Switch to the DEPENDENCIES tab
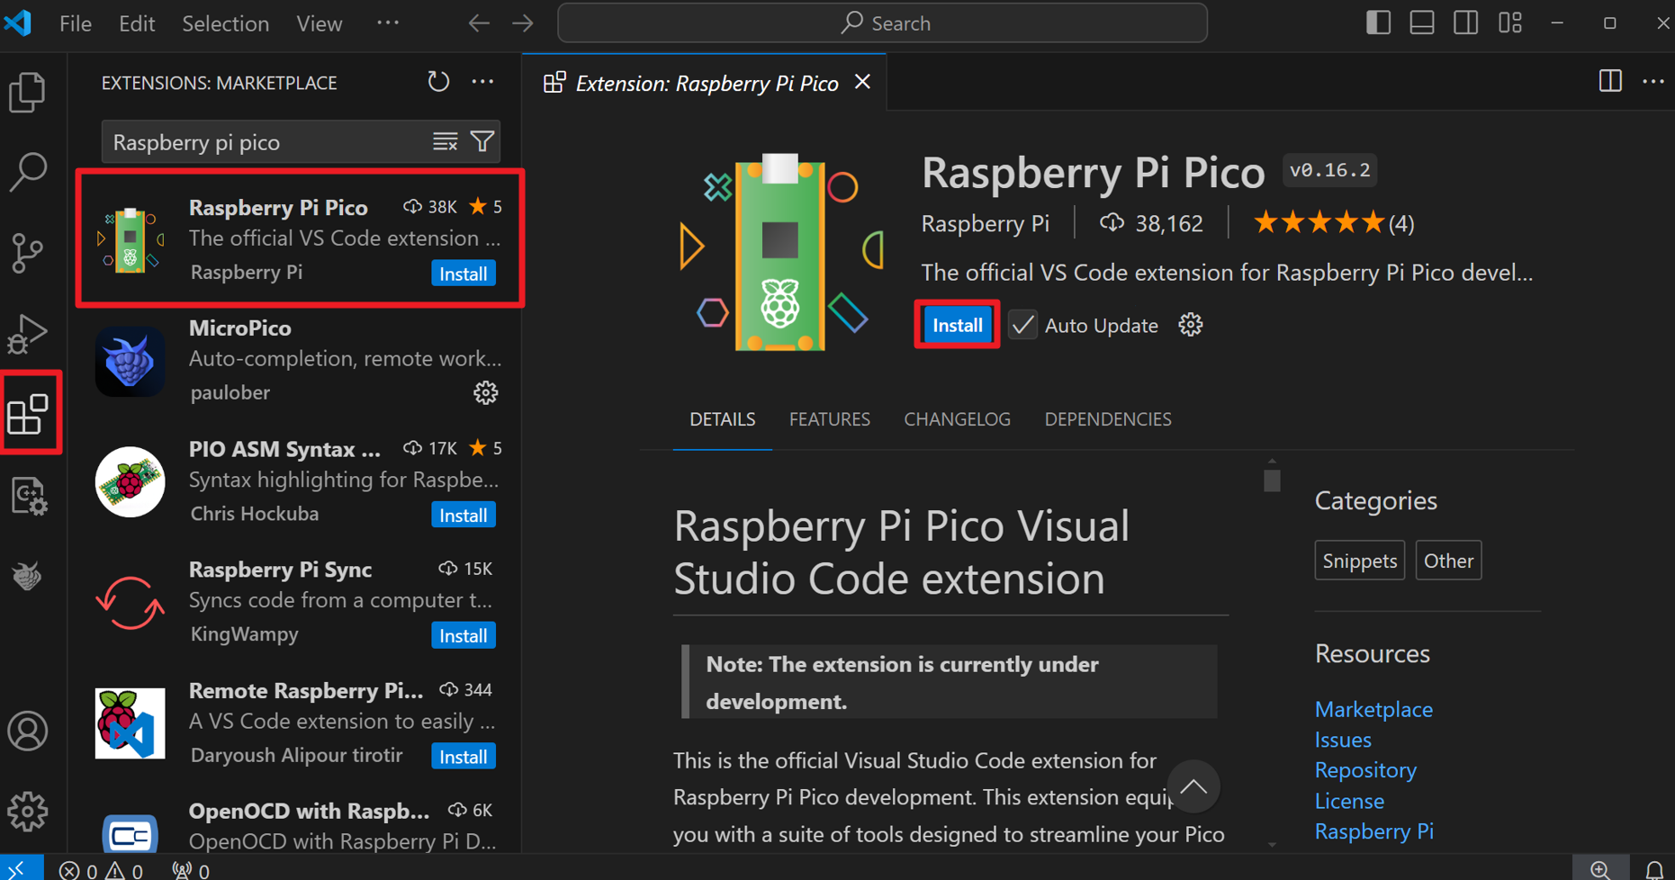The height and width of the screenshot is (880, 1675). (1108, 419)
